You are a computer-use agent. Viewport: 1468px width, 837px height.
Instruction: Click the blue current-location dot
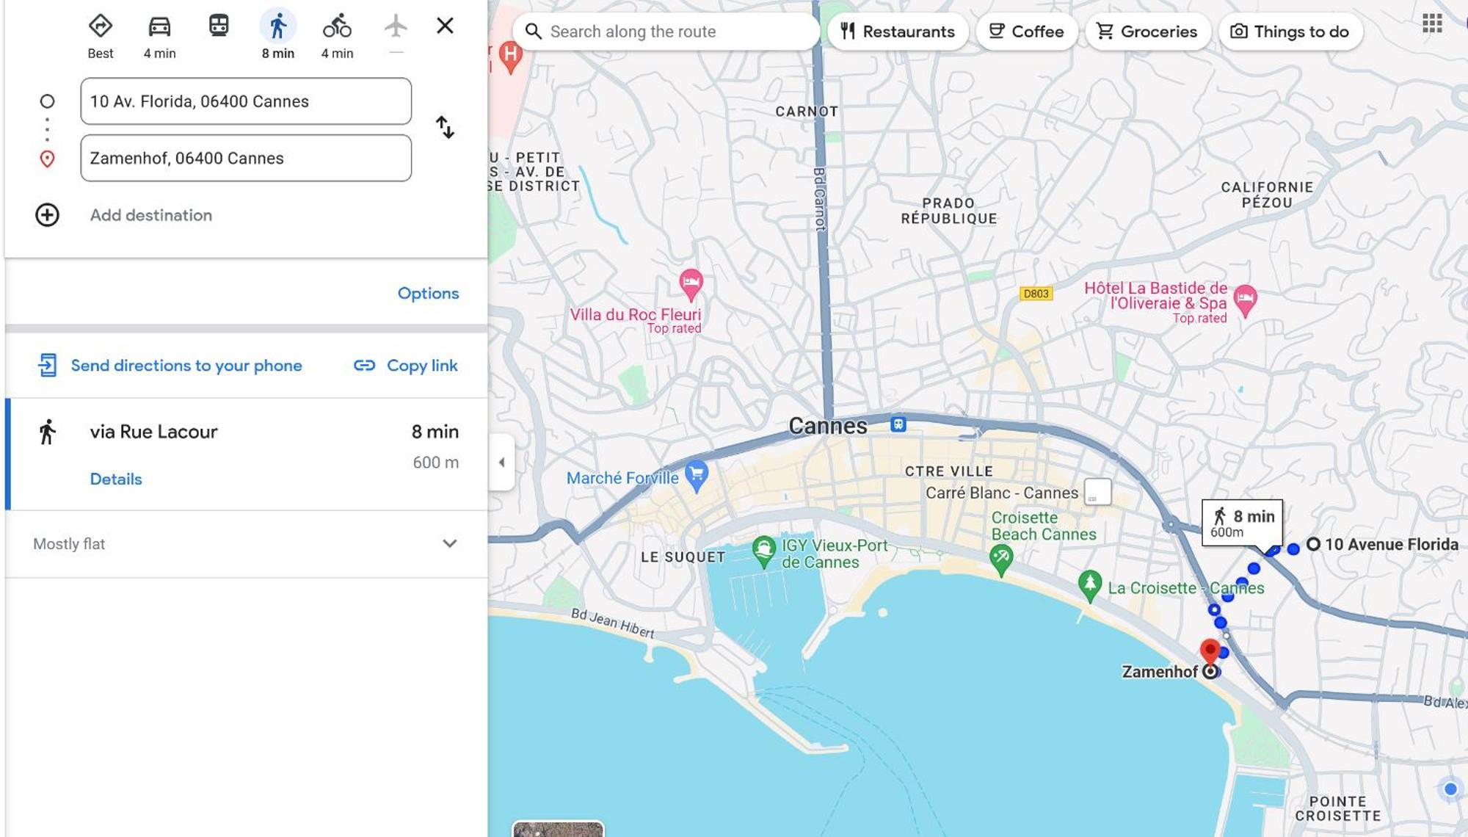[x=1450, y=789]
